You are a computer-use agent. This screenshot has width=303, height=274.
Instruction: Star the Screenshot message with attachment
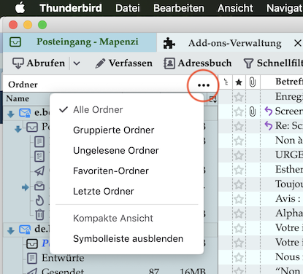pyautogui.click(x=239, y=111)
